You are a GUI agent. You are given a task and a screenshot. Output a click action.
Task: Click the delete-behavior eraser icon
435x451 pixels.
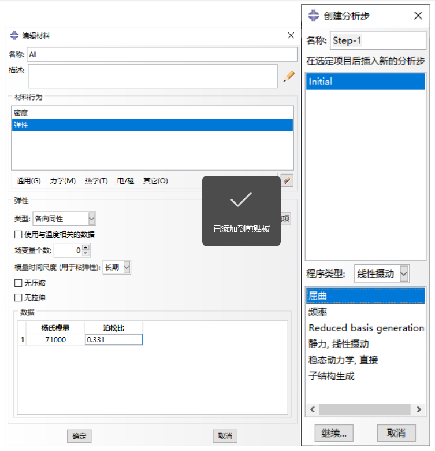pos(287,180)
